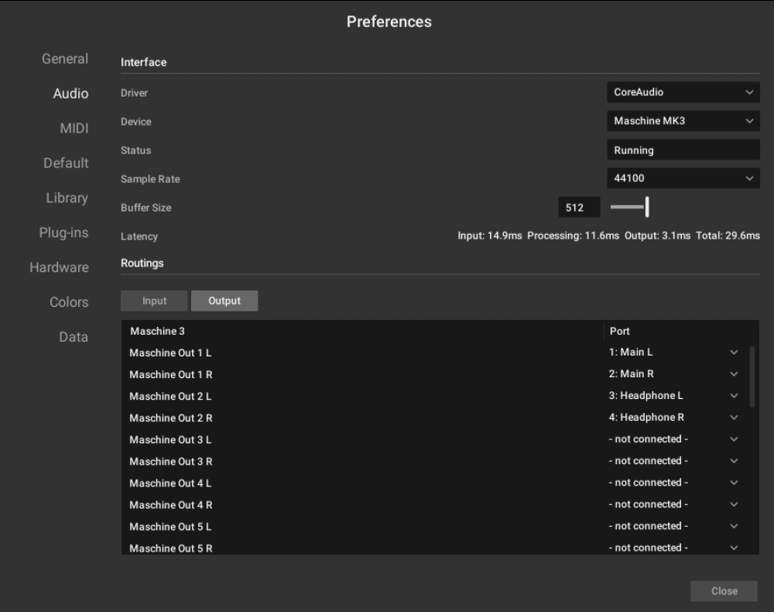Screen dimensions: 774x612
Task: Open port dropdown for Maschine Out 5 R
Action: click(673, 547)
